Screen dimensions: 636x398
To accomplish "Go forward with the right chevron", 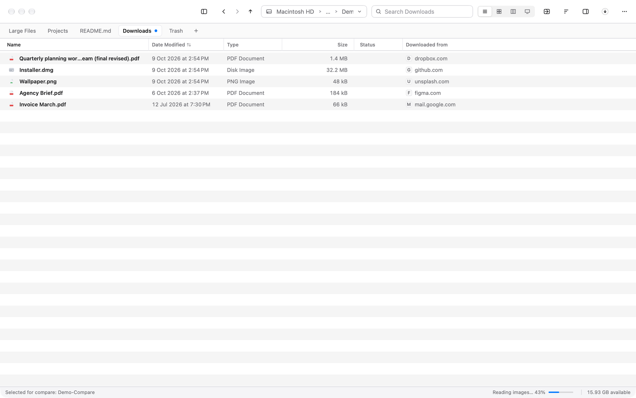I will point(237,12).
